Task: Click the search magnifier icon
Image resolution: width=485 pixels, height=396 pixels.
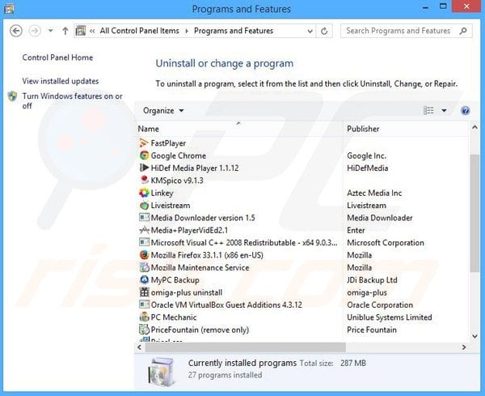Action: pos(464,31)
